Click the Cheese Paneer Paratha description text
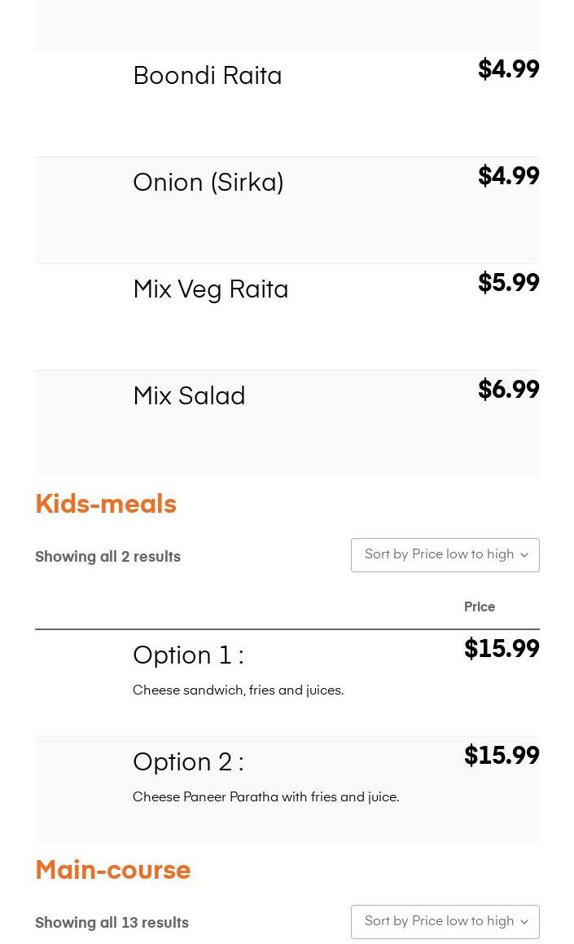This screenshot has width=574, height=944. (x=265, y=797)
